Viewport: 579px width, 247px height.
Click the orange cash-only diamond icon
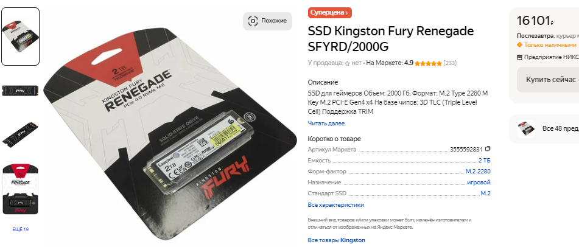519,45
